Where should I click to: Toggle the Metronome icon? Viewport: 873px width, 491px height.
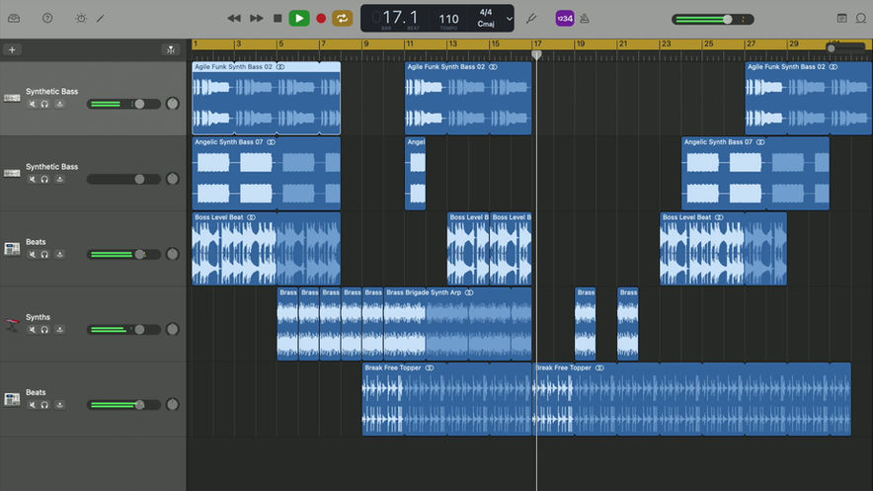tap(585, 19)
